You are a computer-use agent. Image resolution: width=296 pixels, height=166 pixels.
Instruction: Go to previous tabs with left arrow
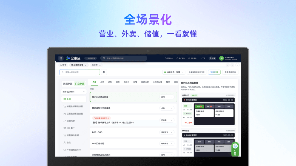[228, 65]
